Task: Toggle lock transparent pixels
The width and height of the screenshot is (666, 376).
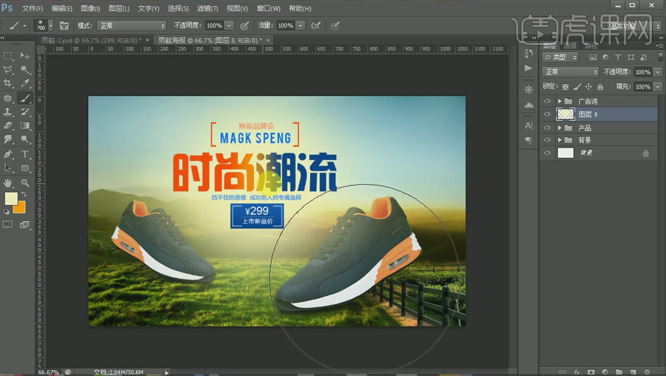Action: click(x=565, y=87)
